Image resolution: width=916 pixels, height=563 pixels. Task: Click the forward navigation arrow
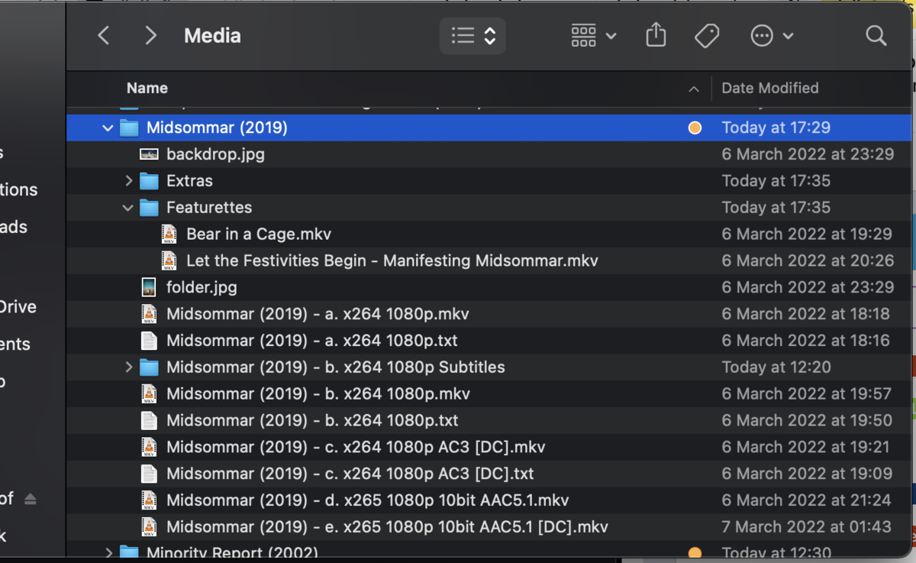(x=150, y=35)
